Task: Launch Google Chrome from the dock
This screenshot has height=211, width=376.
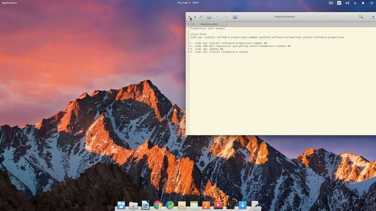Action: coord(157,205)
